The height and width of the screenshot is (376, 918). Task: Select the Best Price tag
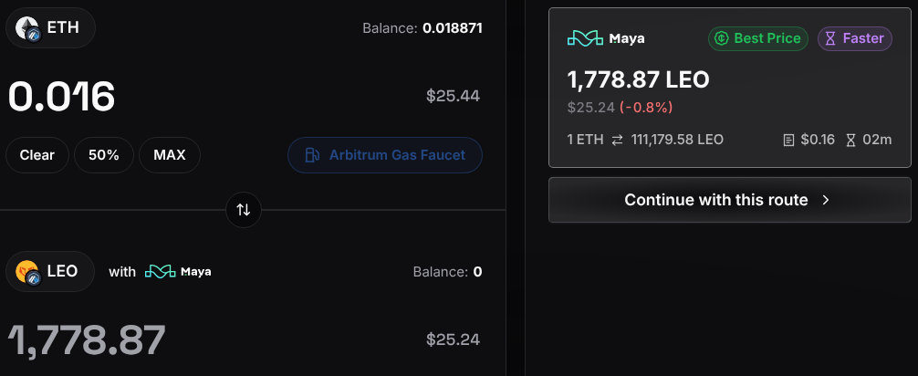pos(758,38)
